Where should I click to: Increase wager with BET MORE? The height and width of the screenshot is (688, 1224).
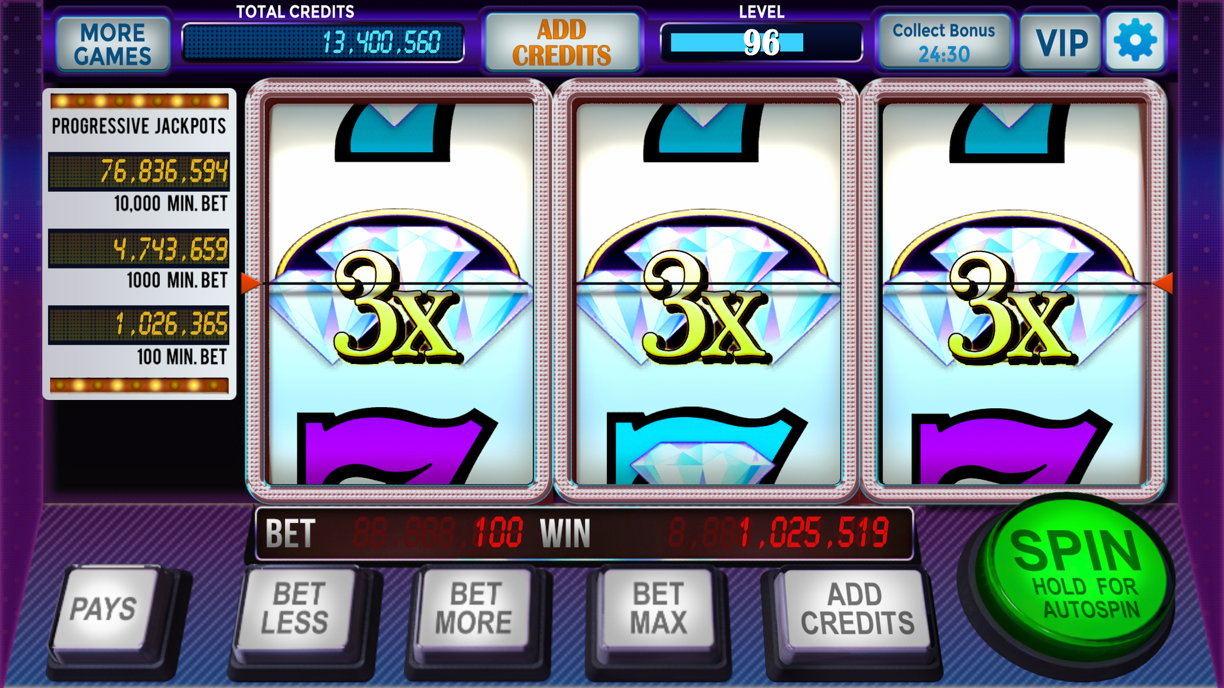473,609
